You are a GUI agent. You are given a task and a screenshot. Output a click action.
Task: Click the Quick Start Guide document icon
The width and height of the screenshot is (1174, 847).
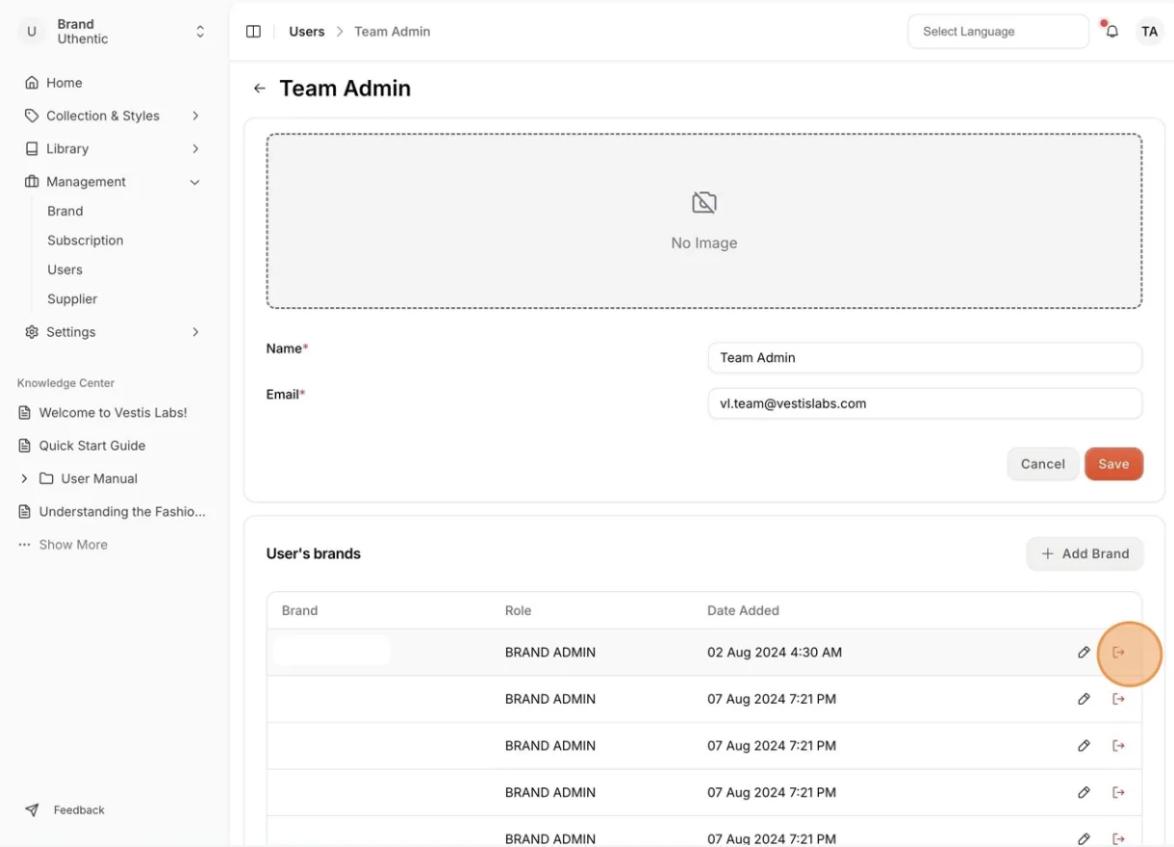pos(25,446)
